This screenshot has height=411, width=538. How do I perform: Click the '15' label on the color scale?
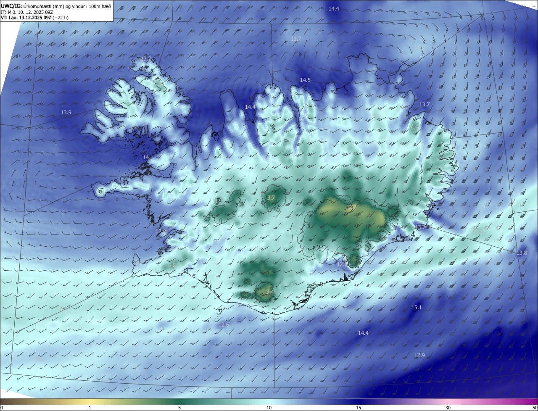(x=359, y=408)
